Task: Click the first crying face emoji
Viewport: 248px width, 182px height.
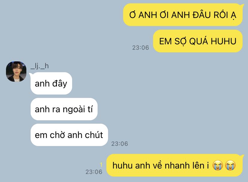Action: click(217, 165)
